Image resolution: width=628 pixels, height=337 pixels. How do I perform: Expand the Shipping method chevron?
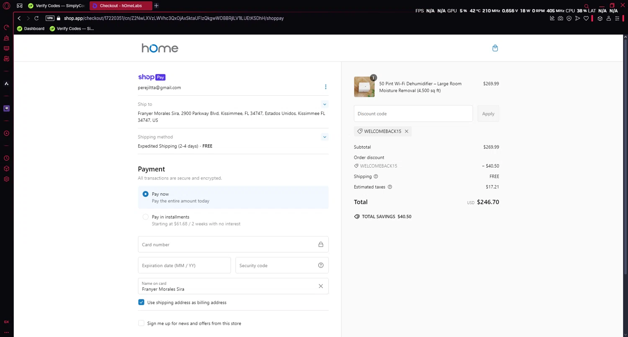[324, 137]
